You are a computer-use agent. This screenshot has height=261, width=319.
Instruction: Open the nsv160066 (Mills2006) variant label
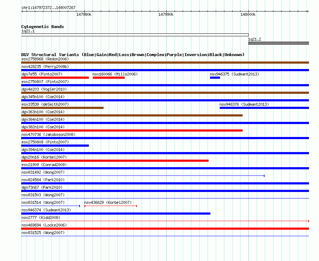pyautogui.click(x=115, y=74)
